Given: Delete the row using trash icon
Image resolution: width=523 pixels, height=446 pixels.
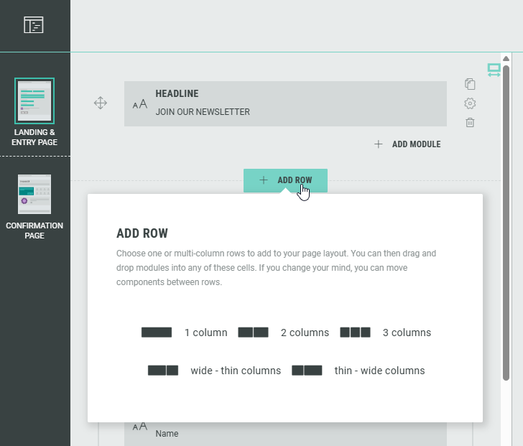Looking at the screenshot, I should coord(470,123).
